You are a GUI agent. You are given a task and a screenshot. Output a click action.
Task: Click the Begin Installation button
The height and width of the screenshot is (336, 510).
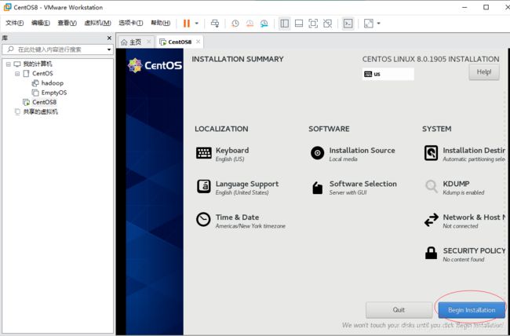(472, 310)
